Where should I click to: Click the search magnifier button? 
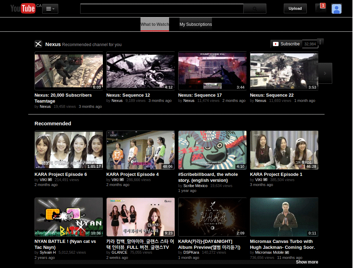tap(255, 9)
